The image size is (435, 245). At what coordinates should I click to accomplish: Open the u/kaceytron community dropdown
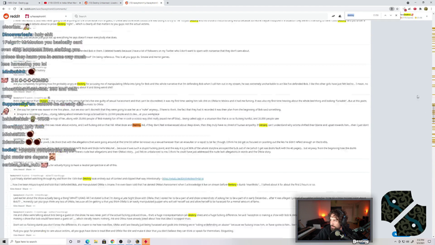(x=46, y=16)
